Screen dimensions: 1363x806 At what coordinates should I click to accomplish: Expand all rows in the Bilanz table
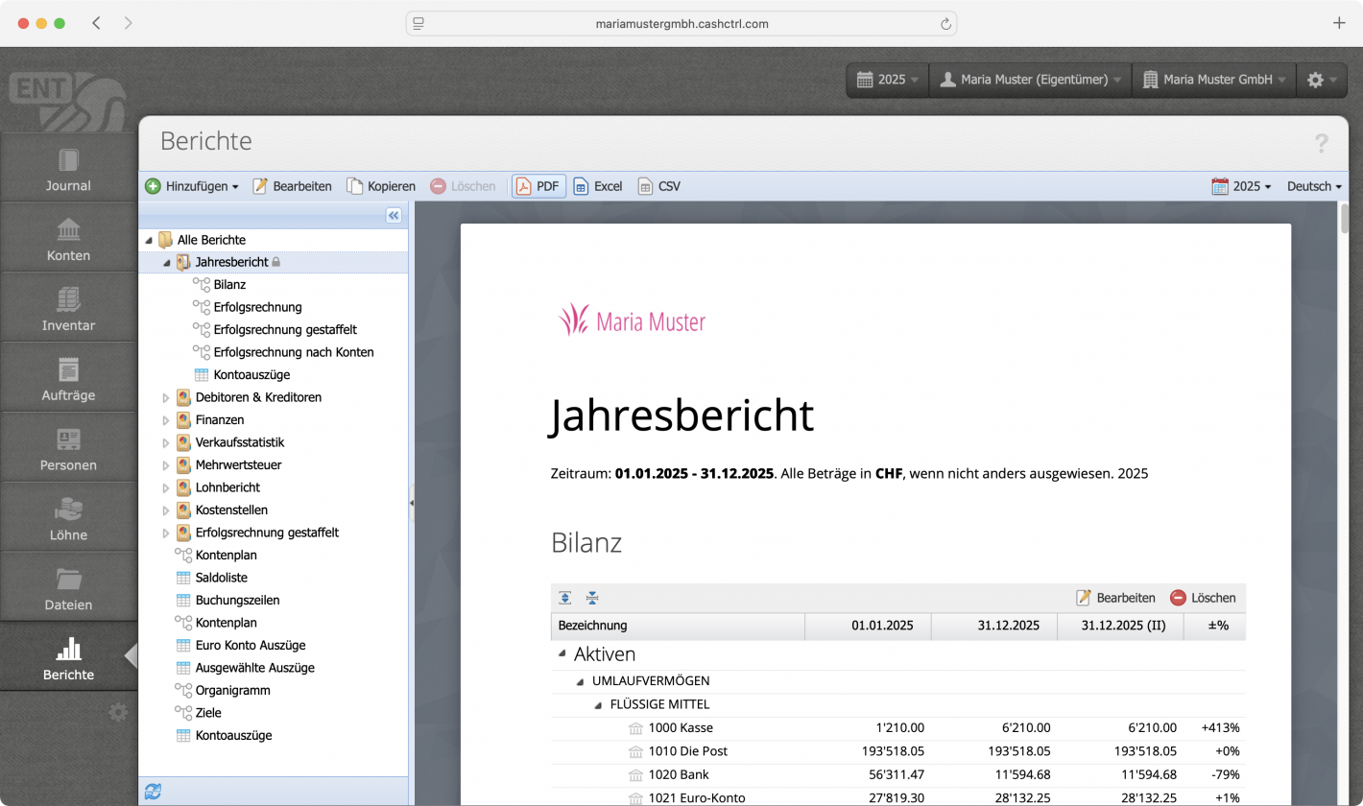click(x=565, y=597)
